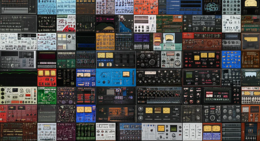This screenshot has width=260, height=141.
Task: Select the black plugin with green waveform line
Action: pos(18,78)
